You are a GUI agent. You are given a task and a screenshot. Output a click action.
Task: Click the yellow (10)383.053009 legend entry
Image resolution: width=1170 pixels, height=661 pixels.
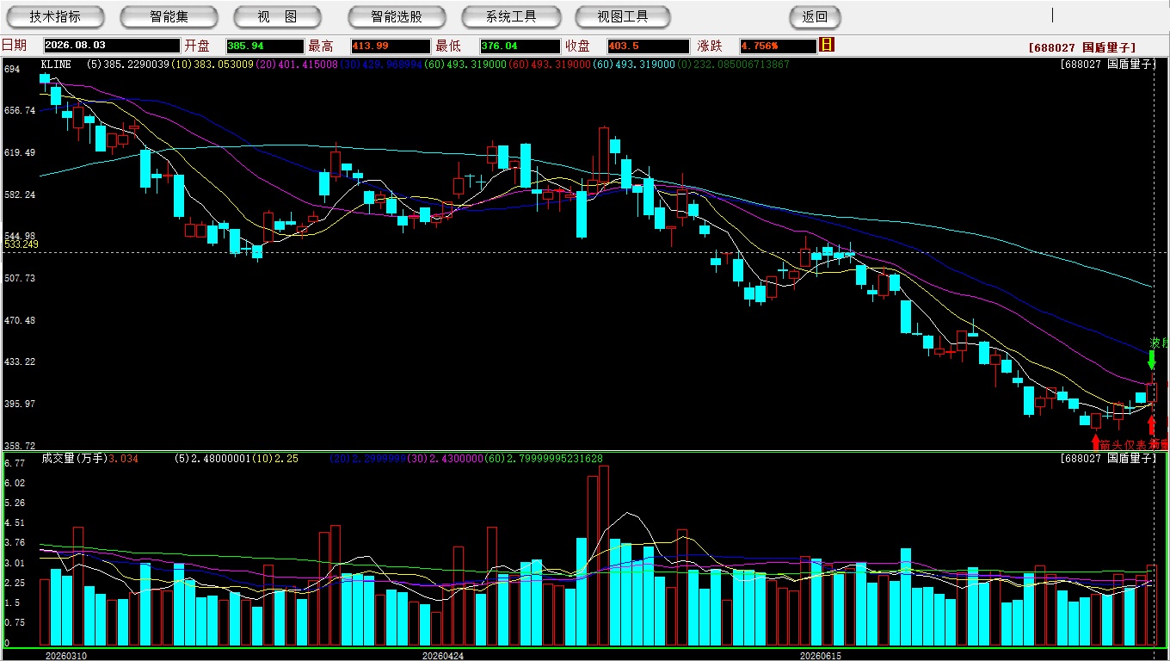pos(212,65)
